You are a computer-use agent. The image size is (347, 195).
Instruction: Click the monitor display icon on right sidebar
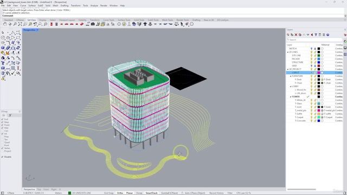point(345,48)
